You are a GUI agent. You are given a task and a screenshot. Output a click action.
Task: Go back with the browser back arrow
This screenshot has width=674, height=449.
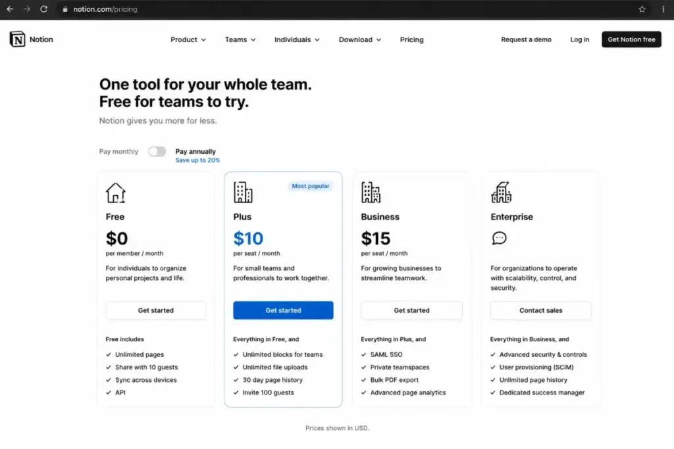pos(10,9)
